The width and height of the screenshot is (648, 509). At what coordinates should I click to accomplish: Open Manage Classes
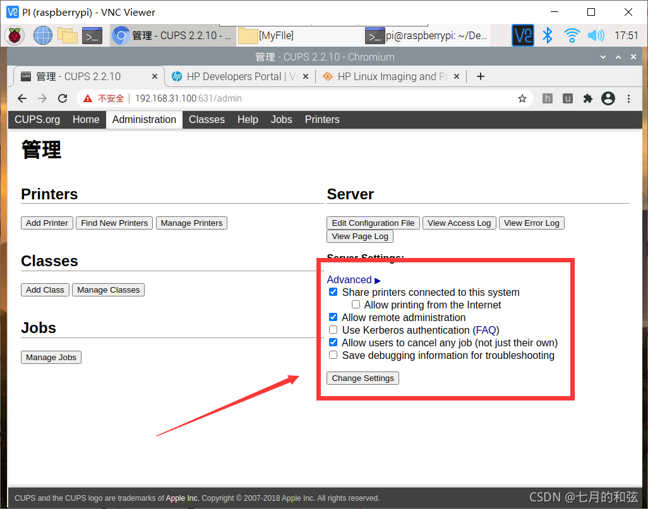click(x=108, y=290)
